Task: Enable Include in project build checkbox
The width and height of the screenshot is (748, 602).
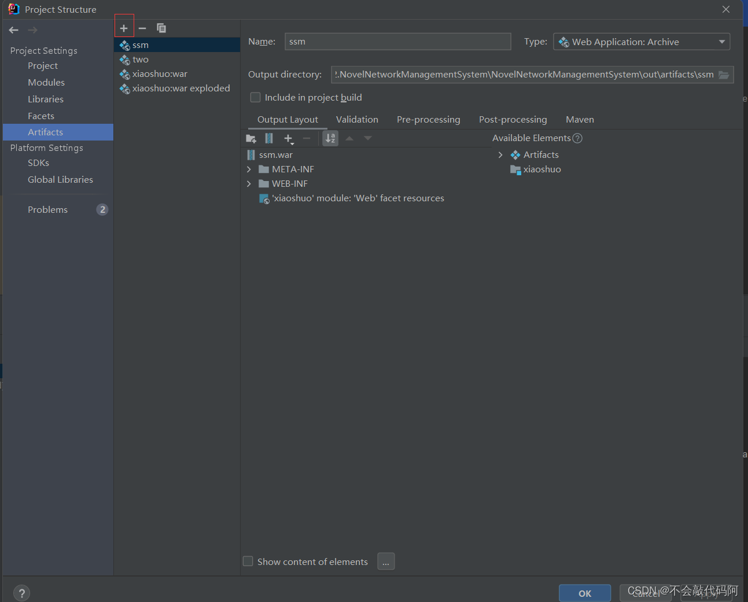Action: 255,97
